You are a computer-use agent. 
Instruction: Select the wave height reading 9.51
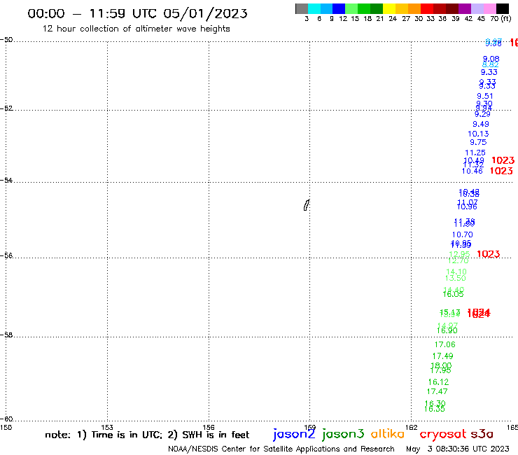(484, 96)
